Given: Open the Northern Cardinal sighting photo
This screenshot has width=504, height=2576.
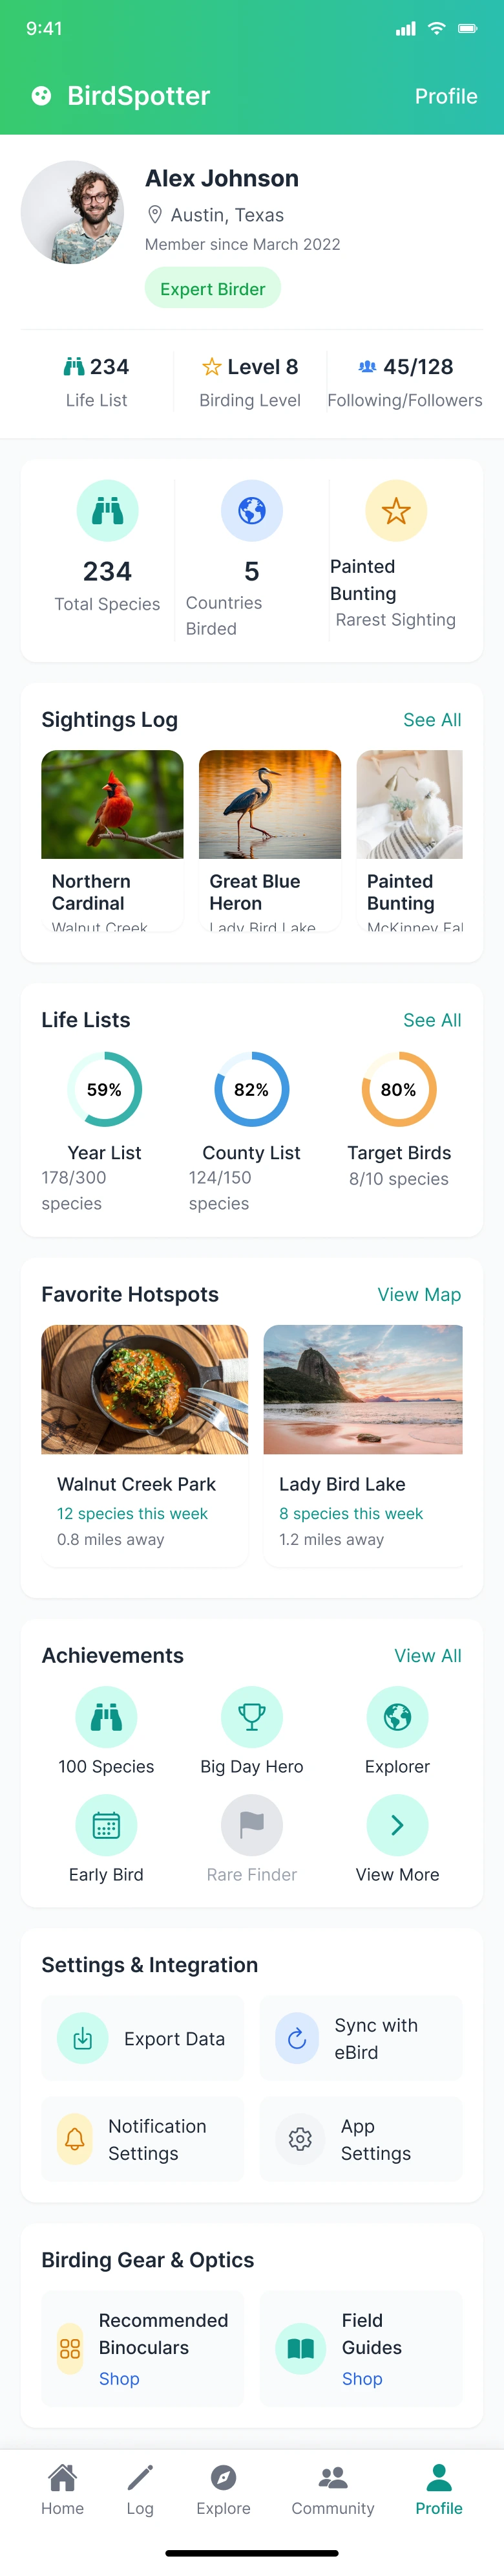Looking at the screenshot, I should coord(112,804).
